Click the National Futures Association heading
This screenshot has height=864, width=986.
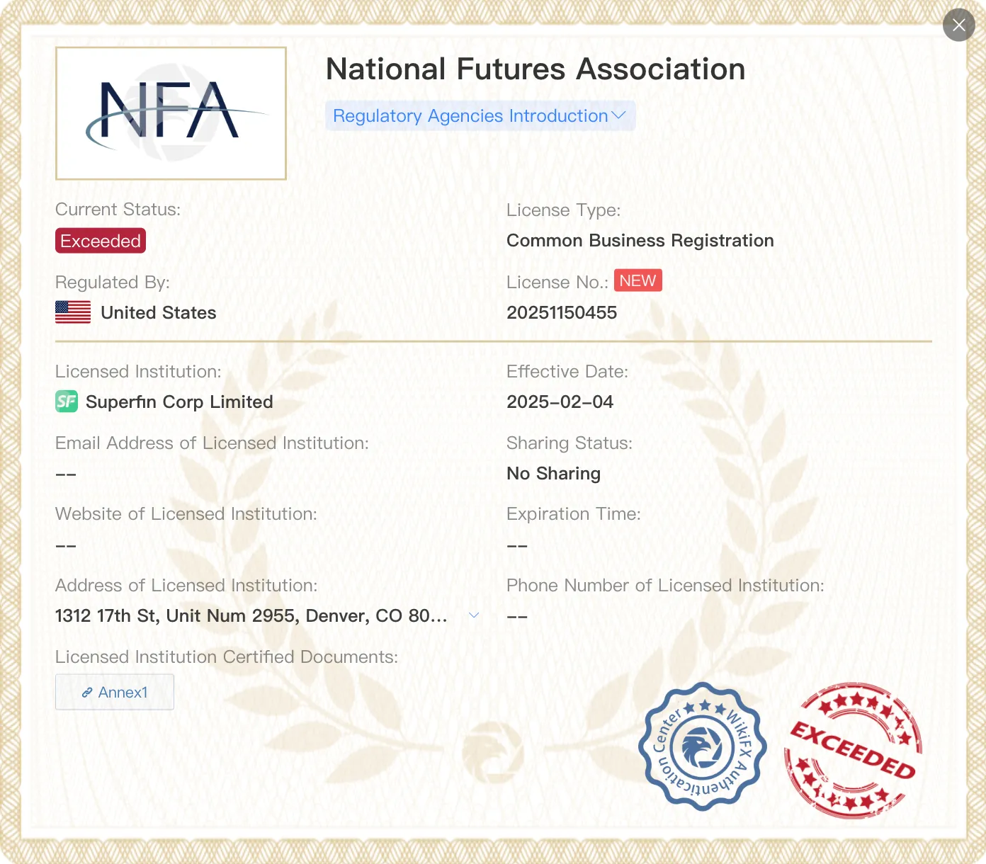click(535, 69)
